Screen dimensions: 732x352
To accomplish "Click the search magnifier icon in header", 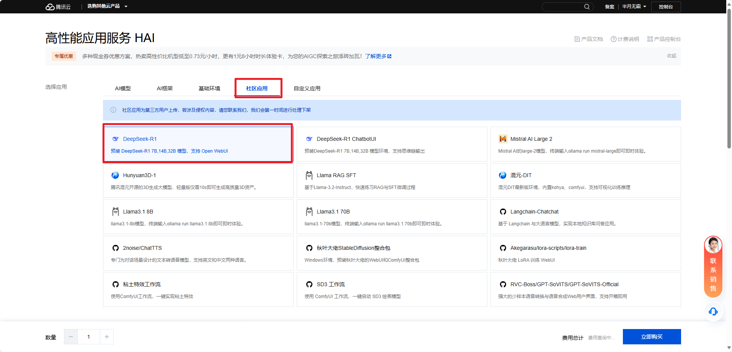I will (587, 7).
